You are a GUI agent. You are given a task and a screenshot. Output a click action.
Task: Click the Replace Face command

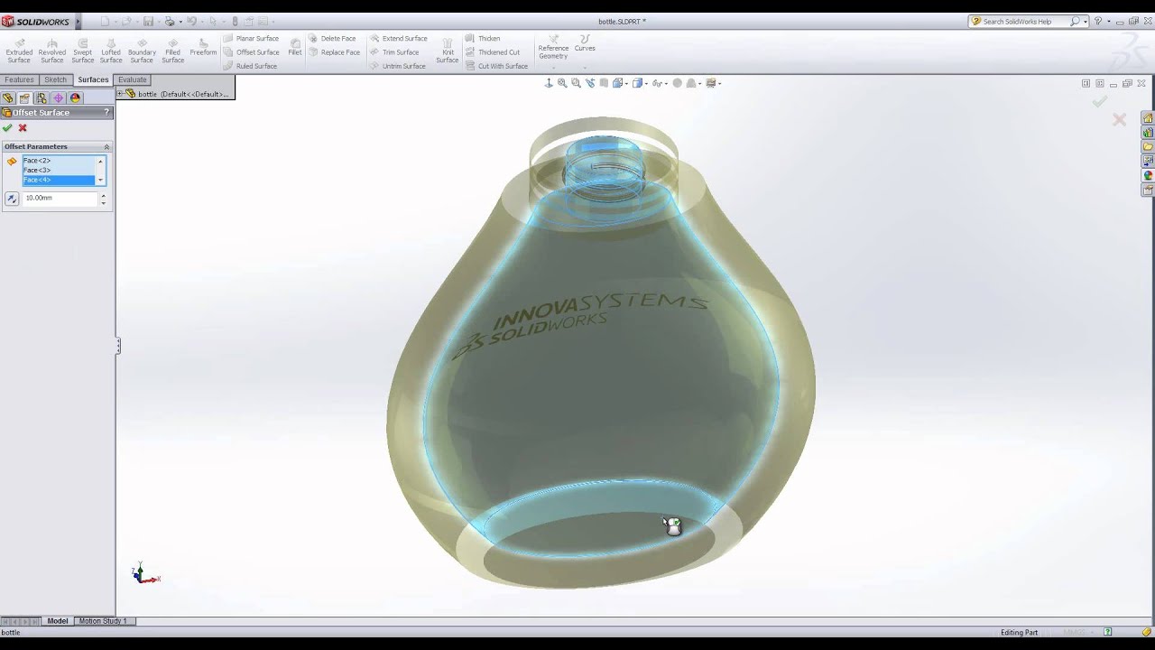pyautogui.click(x=334, y=52)
